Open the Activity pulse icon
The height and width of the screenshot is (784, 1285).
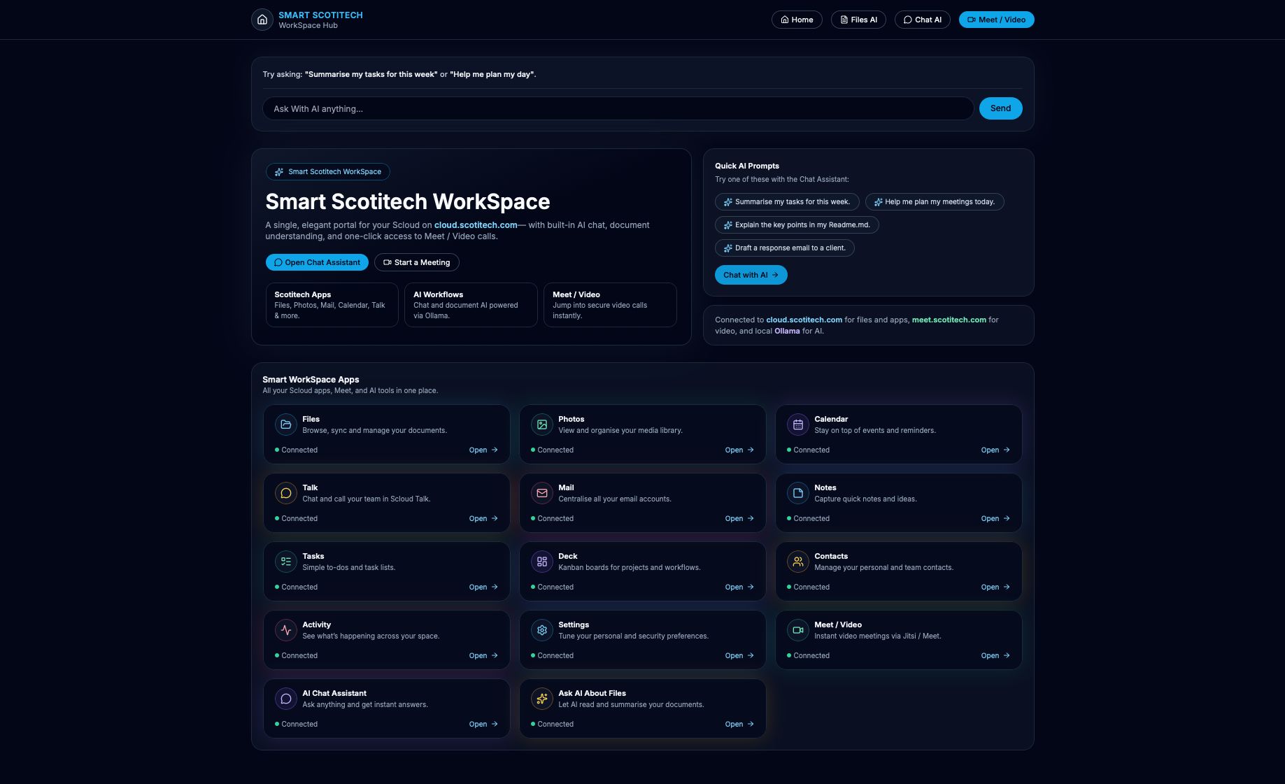(285, 630)
